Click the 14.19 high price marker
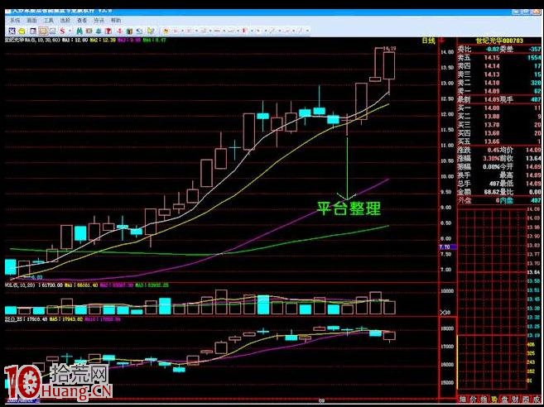 pyautogui.click(x=389, y=49)
